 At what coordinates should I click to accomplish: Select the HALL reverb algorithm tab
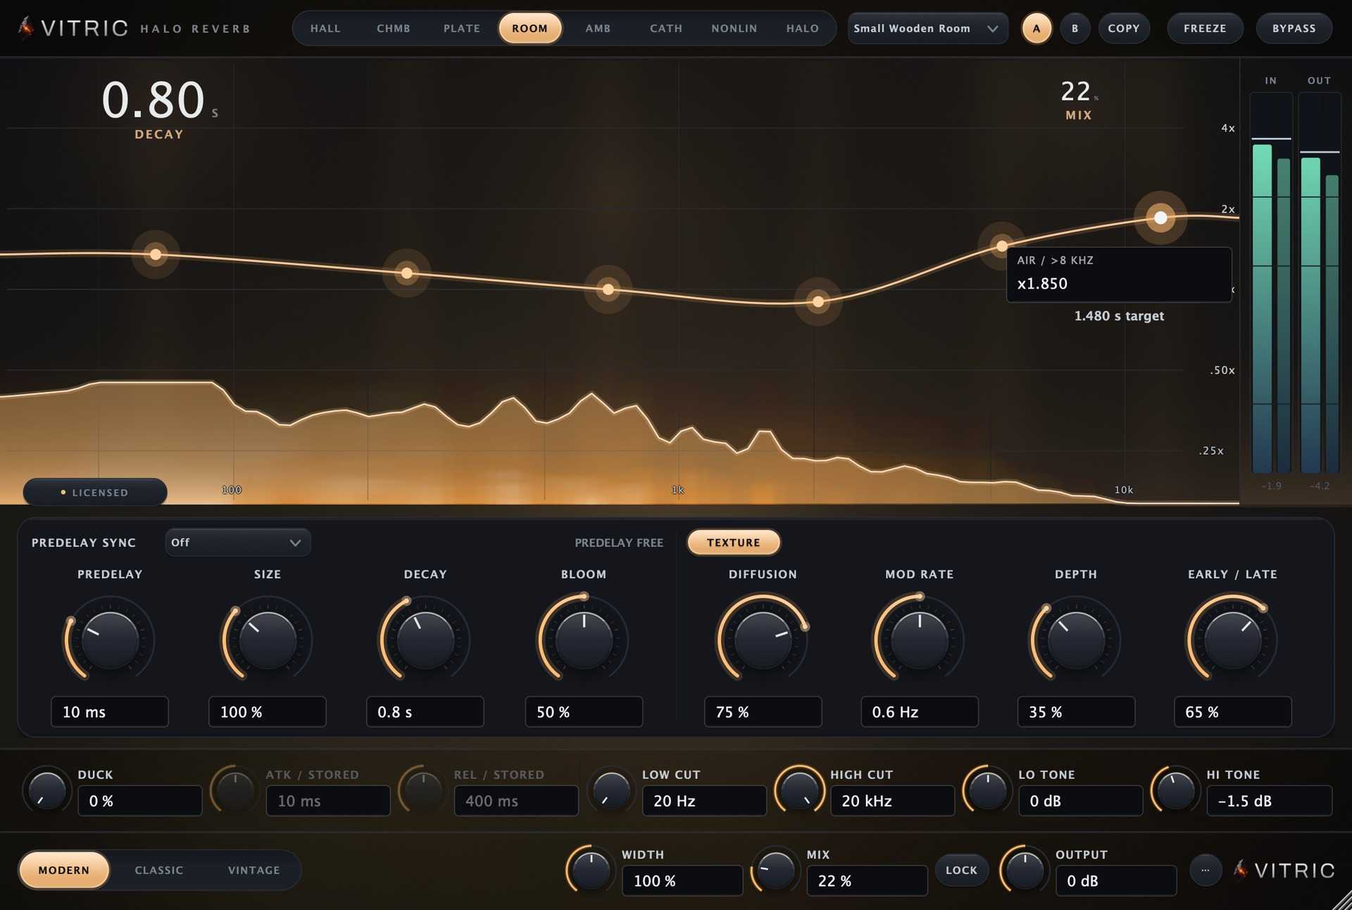(x=325, y=28)
